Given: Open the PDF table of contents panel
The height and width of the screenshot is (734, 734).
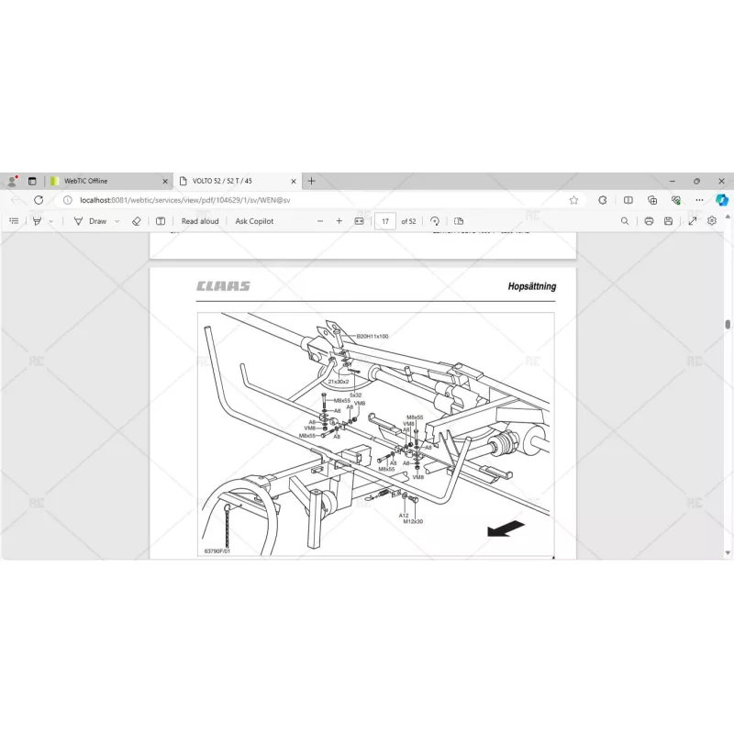Looking at the screenshot, I should click(13, 221).
